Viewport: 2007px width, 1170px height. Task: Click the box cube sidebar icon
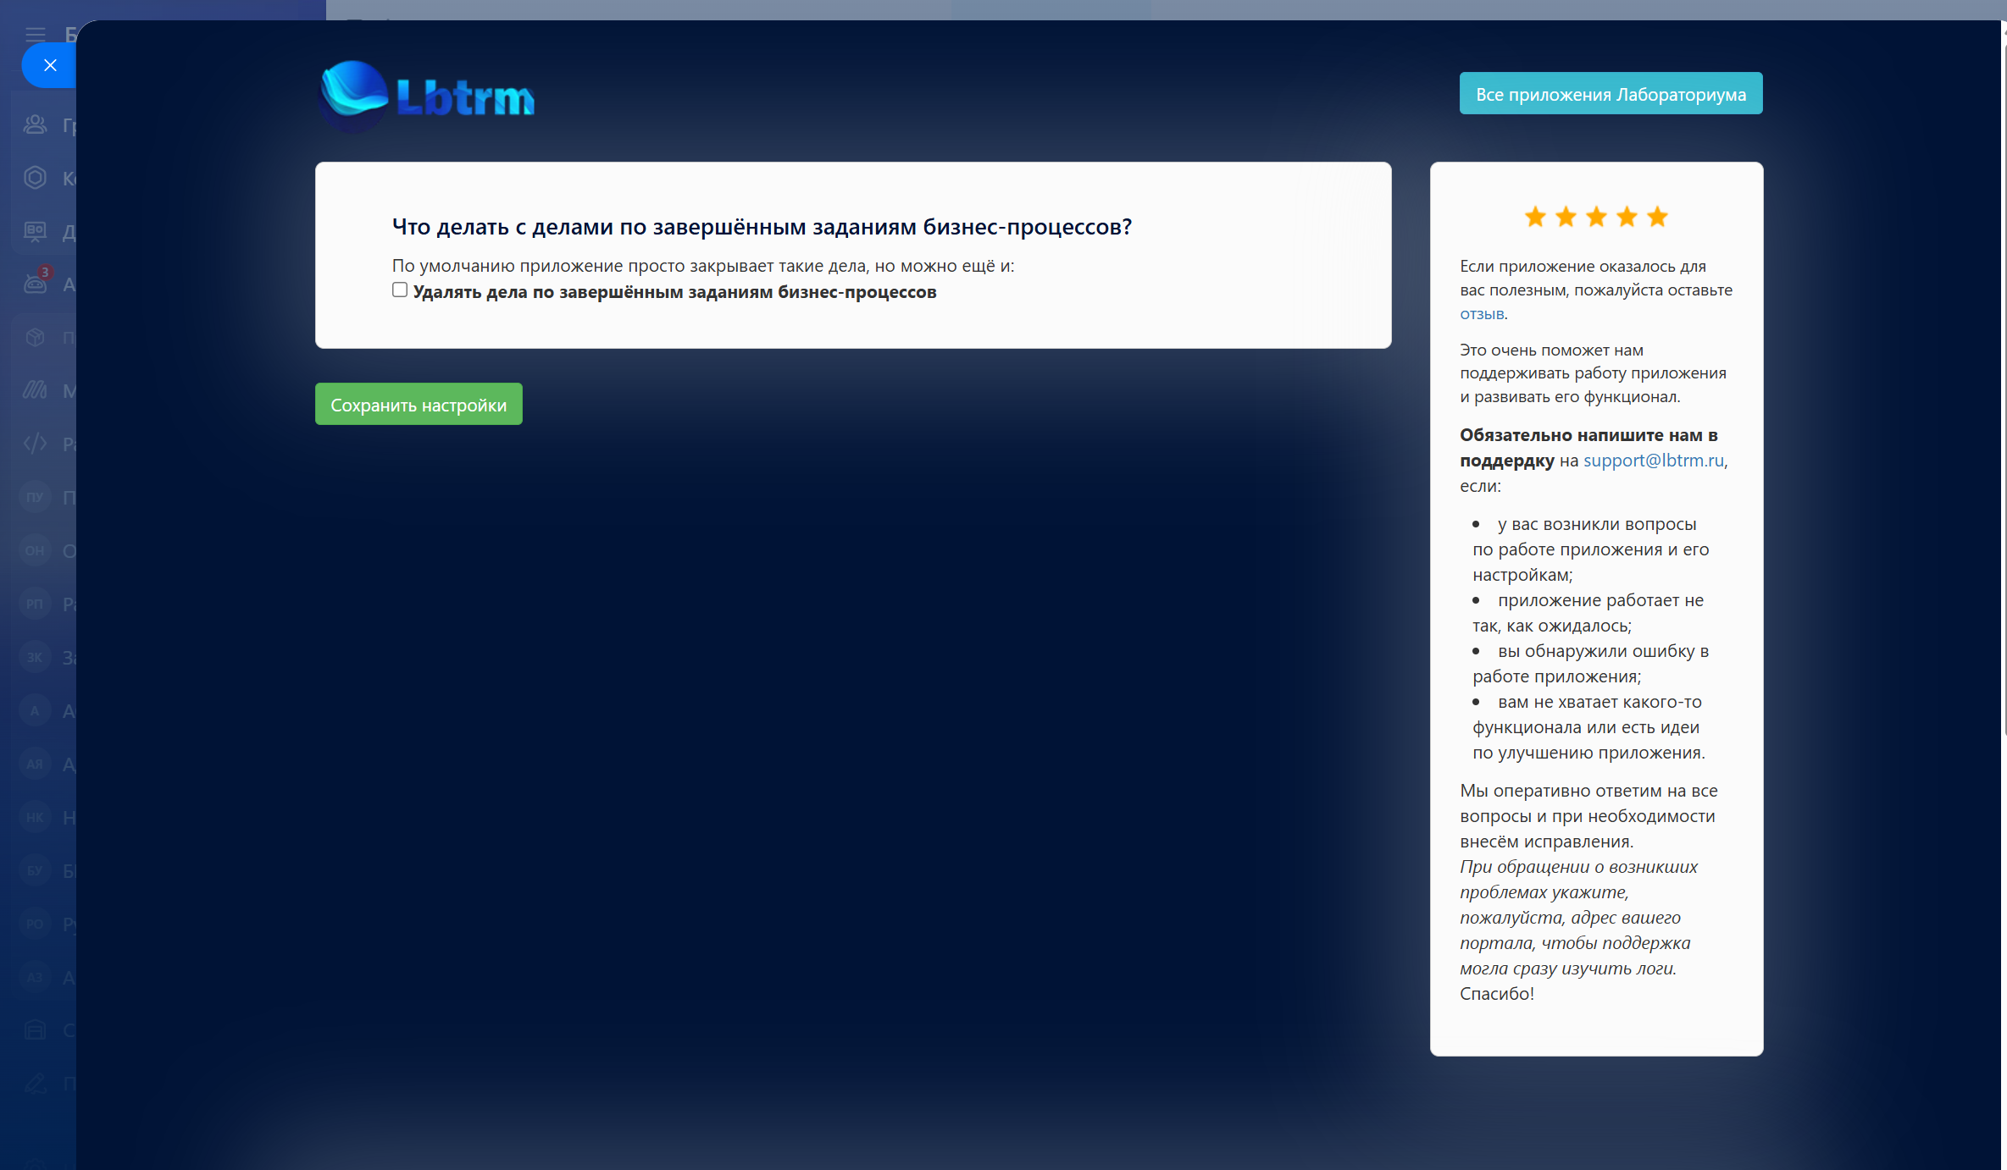[35, 337]
